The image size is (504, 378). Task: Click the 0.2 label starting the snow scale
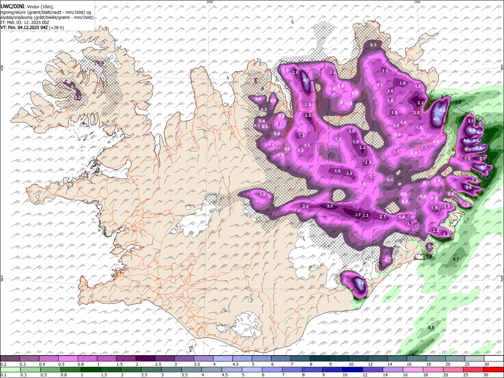pos(3,364)
